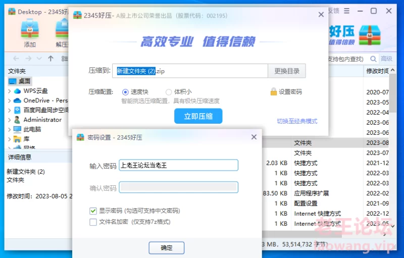404x258 pixels.
Task: Click the 密码设置 dialog title icon
Action: [x=80, y=137]
